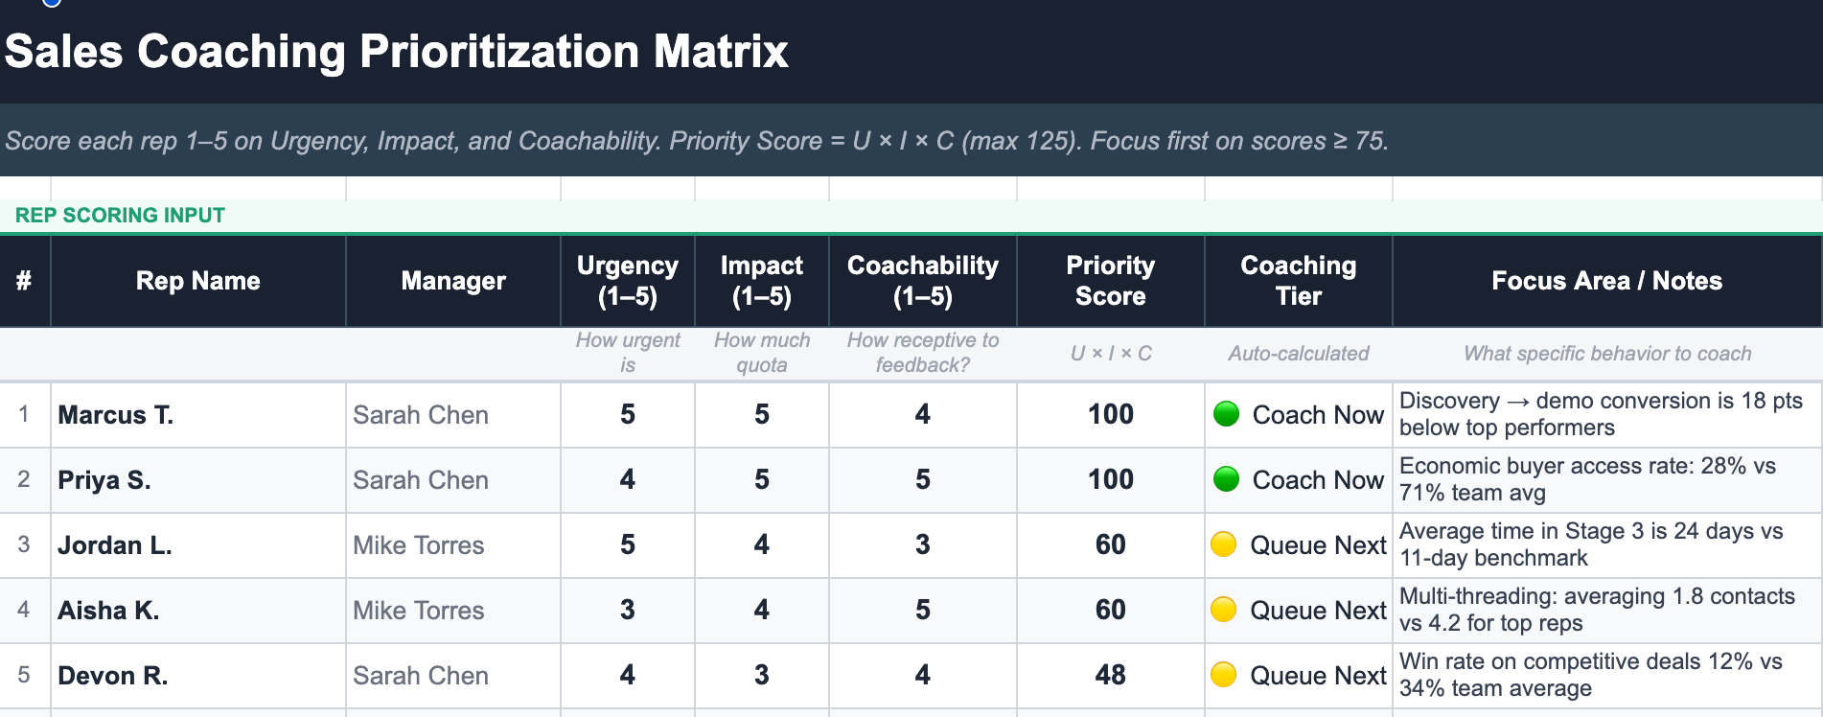Select the 'Discovery → demo conversion' notes cell
Image resolution: width=1823 pixels, height=717 pixels.
pyautogui.click(x=1607, y=415)
